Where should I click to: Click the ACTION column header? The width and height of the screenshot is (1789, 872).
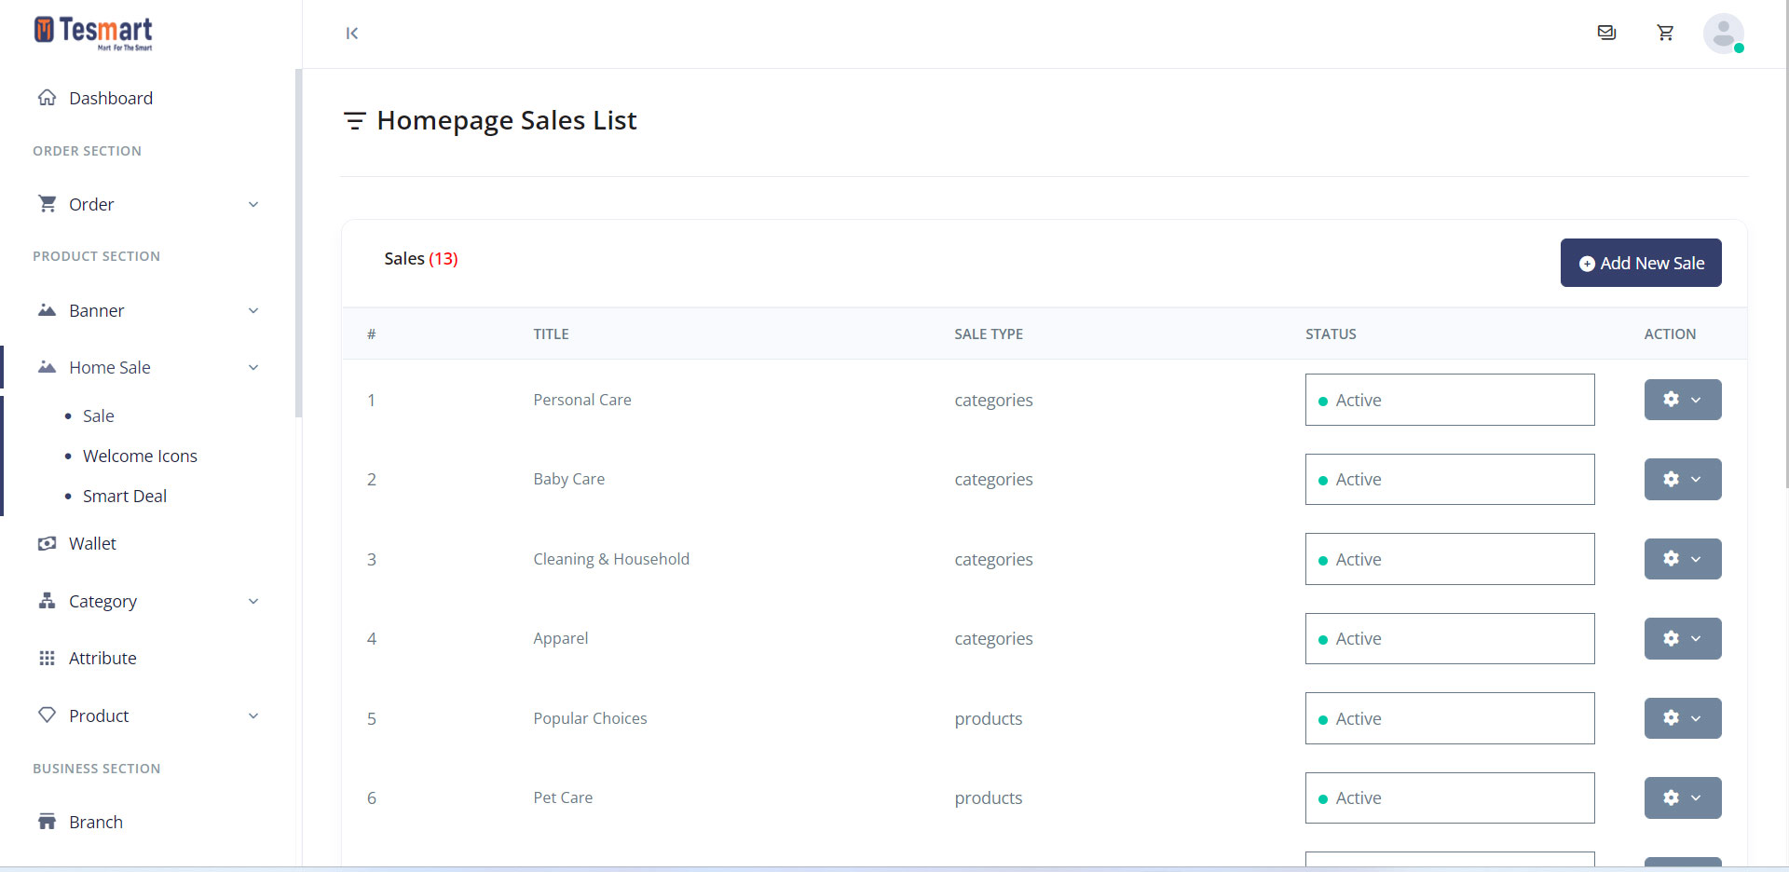click(x=1670, y=334)
